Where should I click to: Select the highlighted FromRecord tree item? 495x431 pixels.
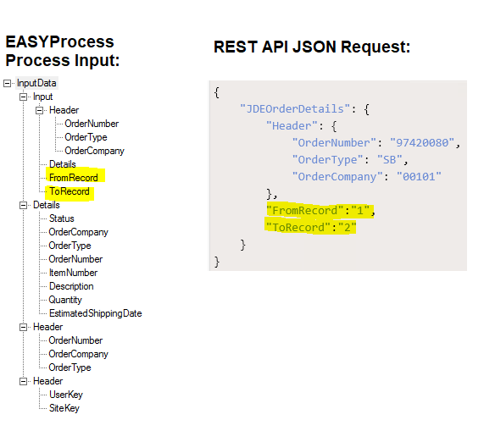74,178
